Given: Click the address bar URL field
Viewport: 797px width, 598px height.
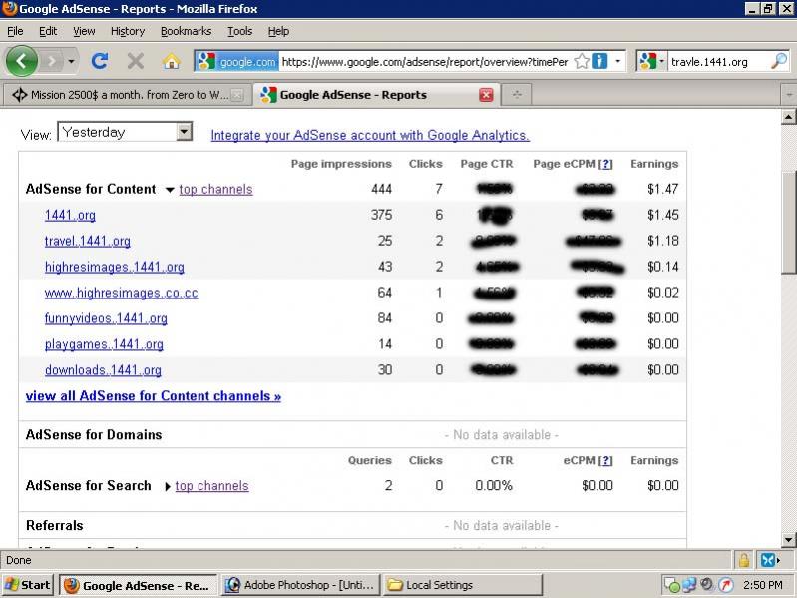Looking at the screenshot, I should point(425,62).
